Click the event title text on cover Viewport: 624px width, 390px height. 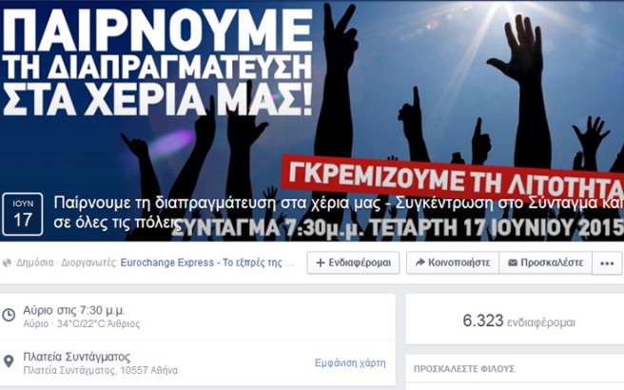pyautogui.click(x=339, y=213)
